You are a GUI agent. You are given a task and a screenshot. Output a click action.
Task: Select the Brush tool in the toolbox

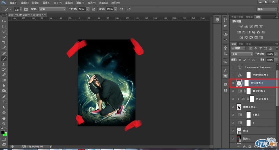[x=4, y=59]
